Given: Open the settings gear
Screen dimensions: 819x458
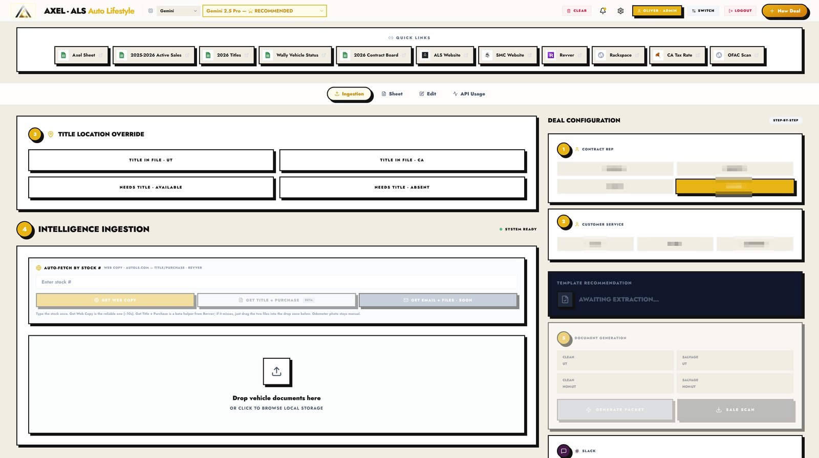Looking at the screenshot, I should tap(620, 11).
